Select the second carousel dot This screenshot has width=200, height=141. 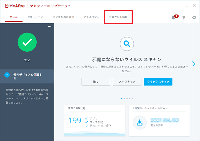[124, 98]
